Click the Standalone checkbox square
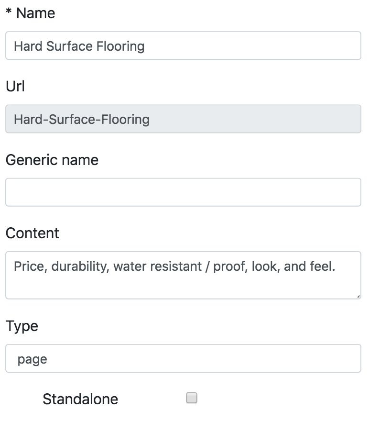 (191, 397)
